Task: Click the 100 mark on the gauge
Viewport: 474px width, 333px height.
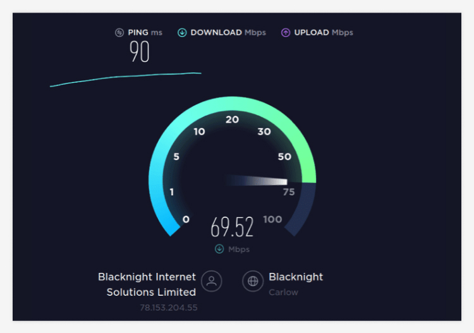Action: click(x=272, y=219)
